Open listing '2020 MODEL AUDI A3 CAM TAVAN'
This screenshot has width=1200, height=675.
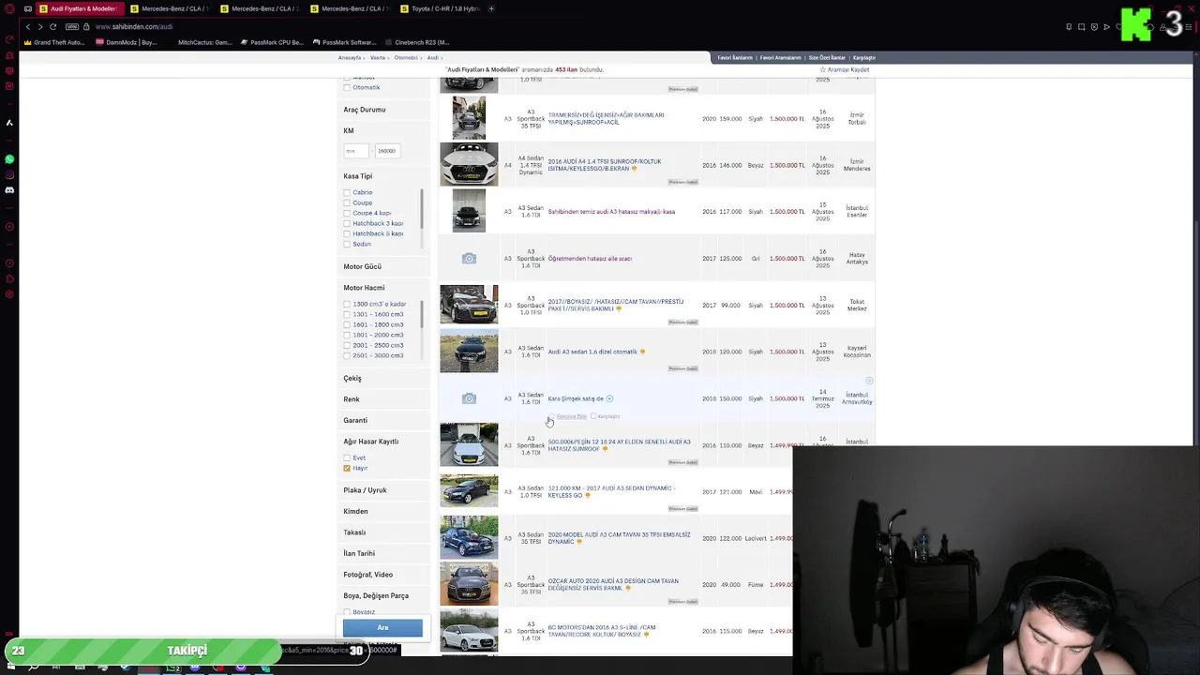click(x=619, y=538)
